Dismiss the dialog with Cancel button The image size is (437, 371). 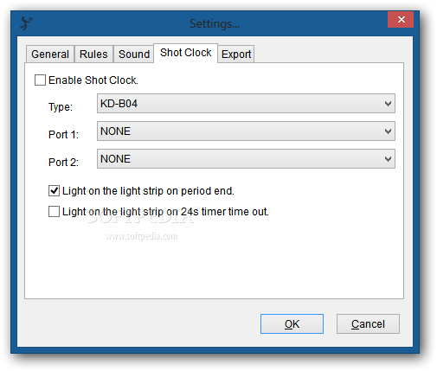[x=368, y=324]
